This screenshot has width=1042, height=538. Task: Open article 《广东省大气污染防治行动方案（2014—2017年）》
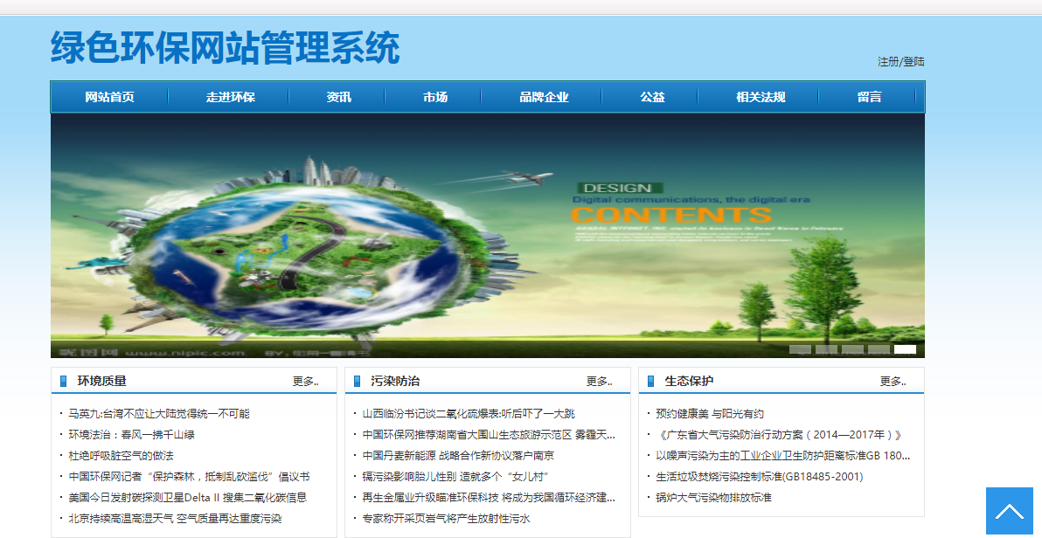tap(779, 435)
